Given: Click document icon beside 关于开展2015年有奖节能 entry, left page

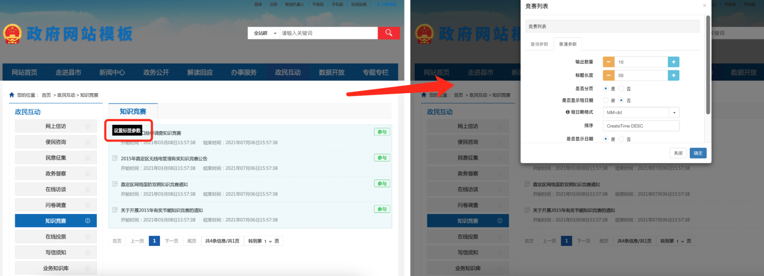Looking at the screenshot, I should point(115,210).
